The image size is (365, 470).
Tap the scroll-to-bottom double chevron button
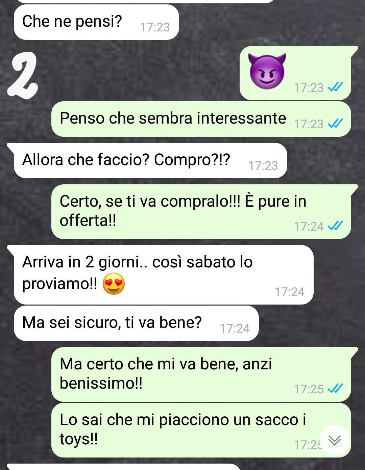point(335,440)
